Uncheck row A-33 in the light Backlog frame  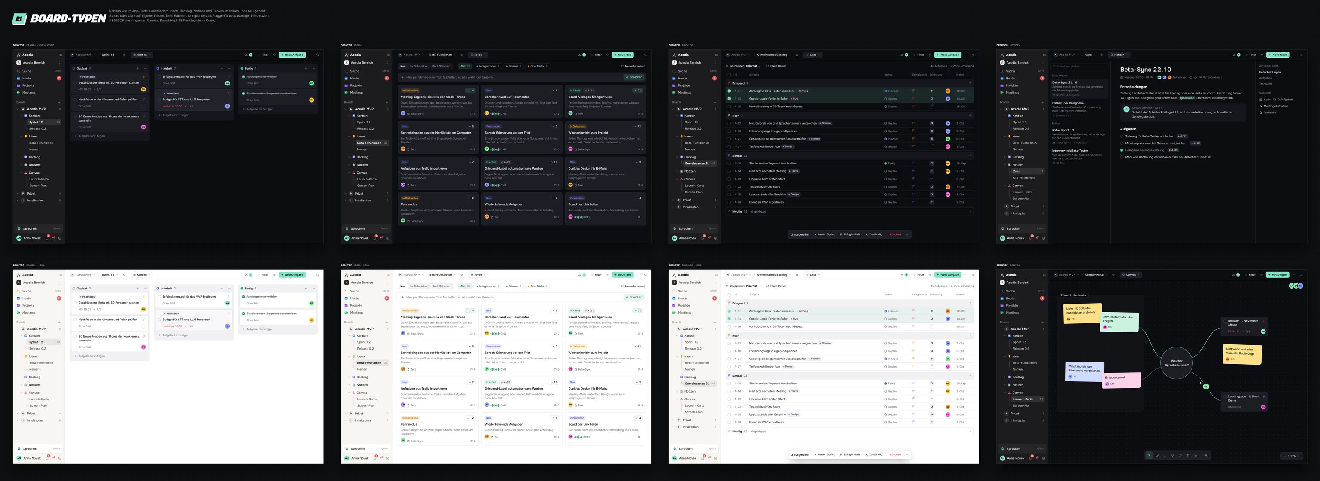729,319
